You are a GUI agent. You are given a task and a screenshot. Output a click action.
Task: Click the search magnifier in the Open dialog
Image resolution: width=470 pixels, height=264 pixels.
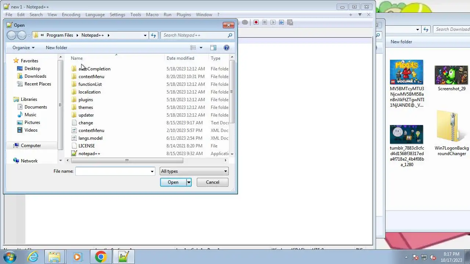point(230,35)
